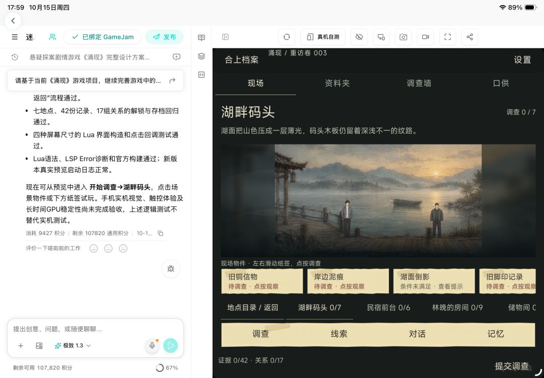Open the 口供 tab
This screenshot has height=378, width=544.
pos(501,83)
